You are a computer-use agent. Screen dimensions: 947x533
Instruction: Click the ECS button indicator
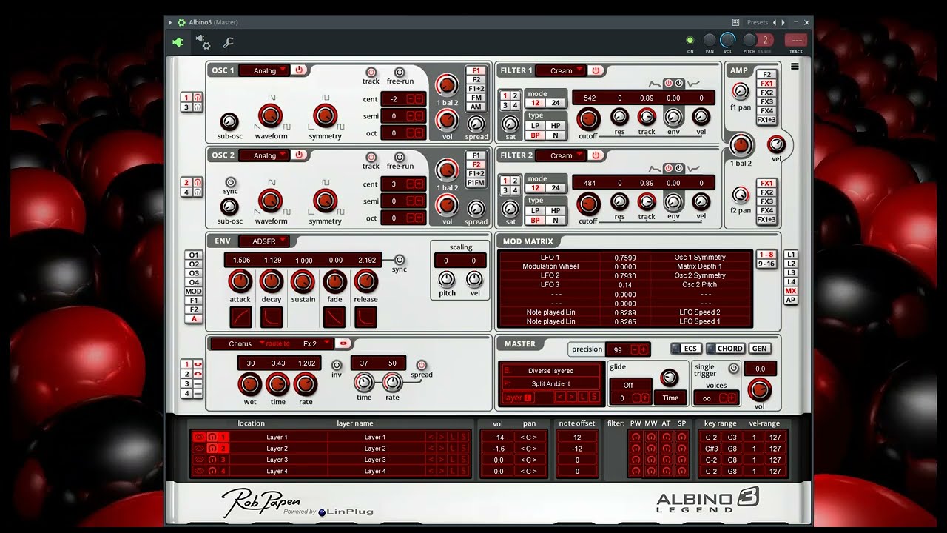[x=675, y=349]
